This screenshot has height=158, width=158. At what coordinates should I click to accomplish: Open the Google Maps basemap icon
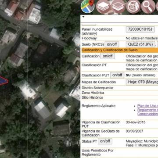(88, 6)
